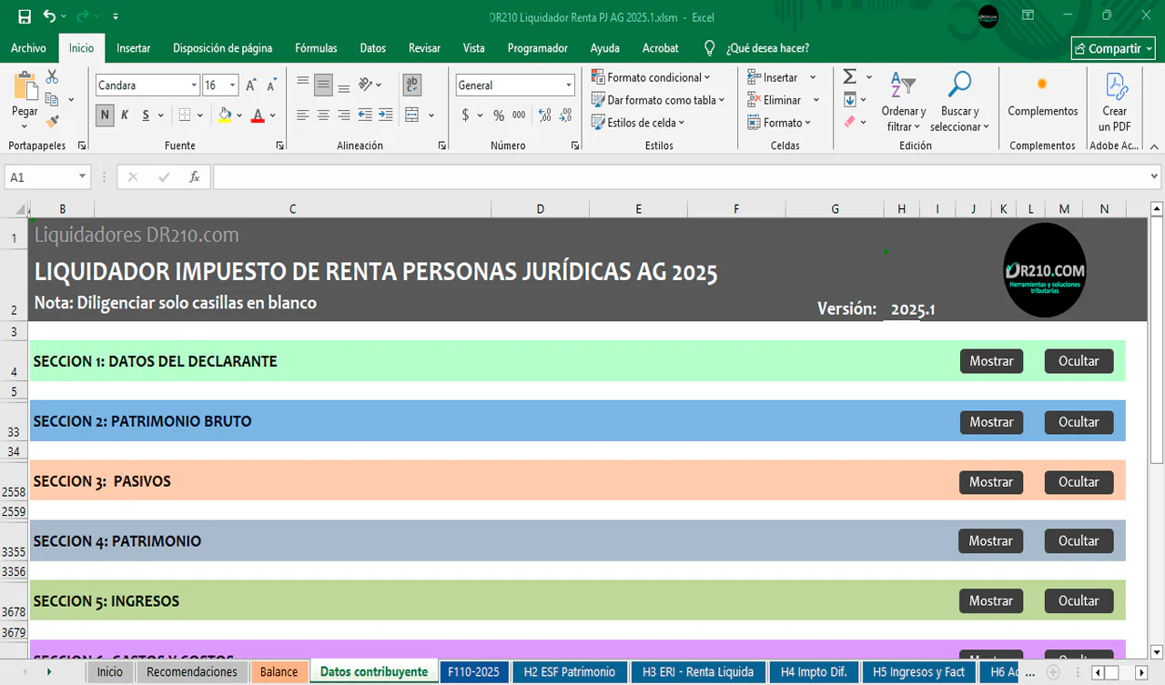
Task: Click the AutoSum sigma icon
Action: coord(849,77)
